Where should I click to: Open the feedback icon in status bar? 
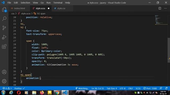pyautogui.click(x=161, y=88)
